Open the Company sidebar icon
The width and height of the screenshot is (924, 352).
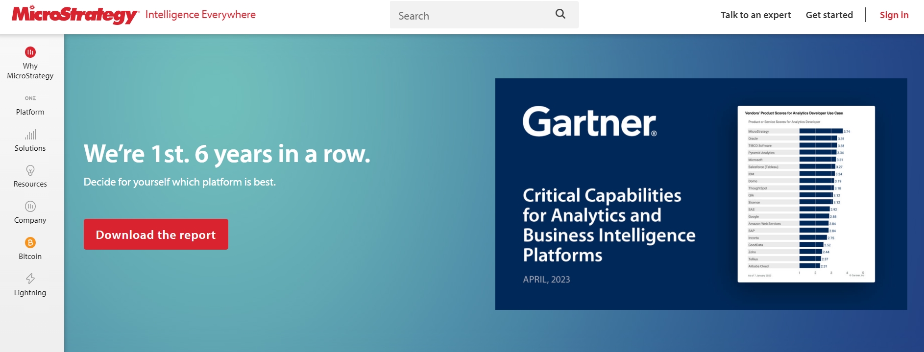coord(30,206)
